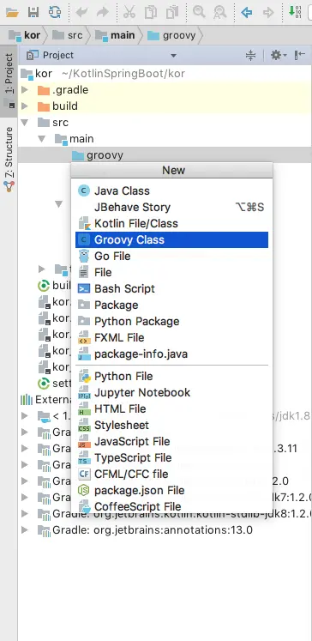Click the Find magnifier icon
This screenshot has height=641, width=312.
pyautogui.click(x=199, y=12)
